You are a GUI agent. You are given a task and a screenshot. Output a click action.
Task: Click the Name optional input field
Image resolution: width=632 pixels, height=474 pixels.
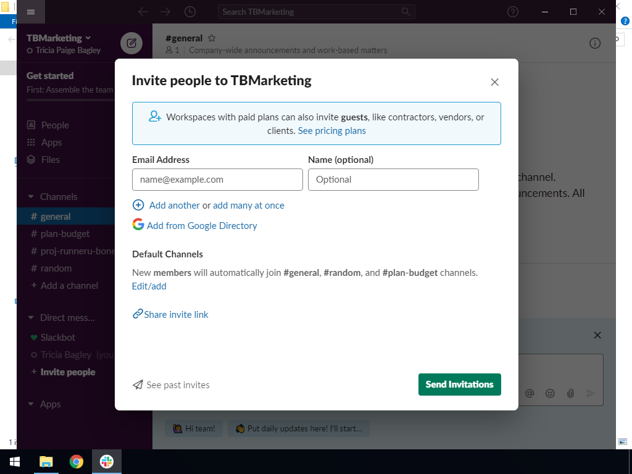click(x=393, y=180)
